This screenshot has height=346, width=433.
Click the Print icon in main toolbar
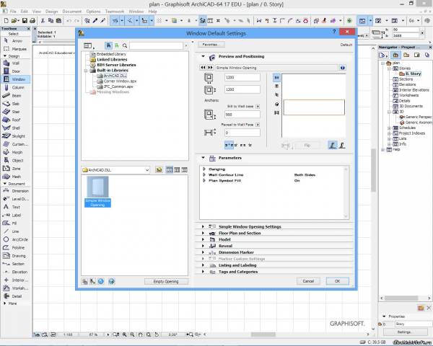click(32, 21)
